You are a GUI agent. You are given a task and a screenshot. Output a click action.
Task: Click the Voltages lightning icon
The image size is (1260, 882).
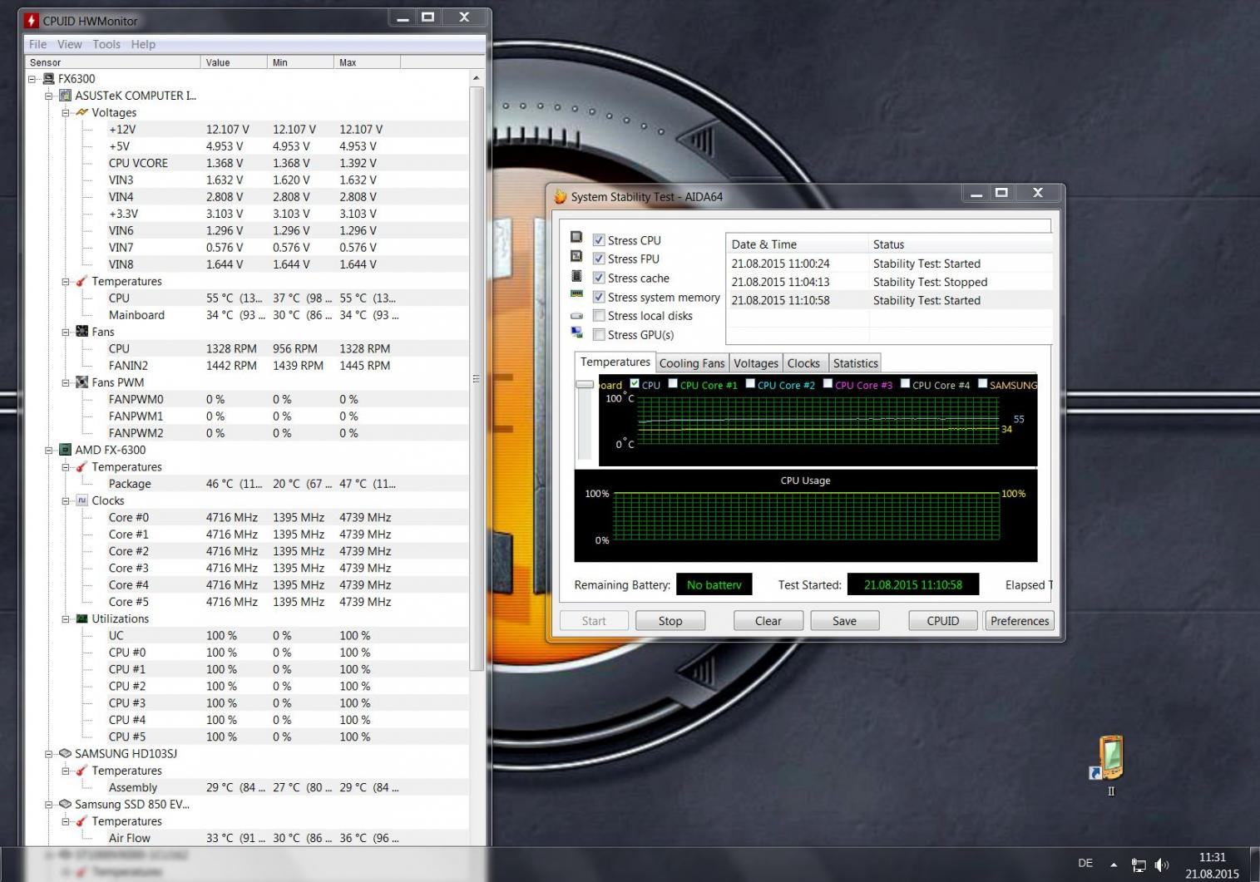pos(82,112)
